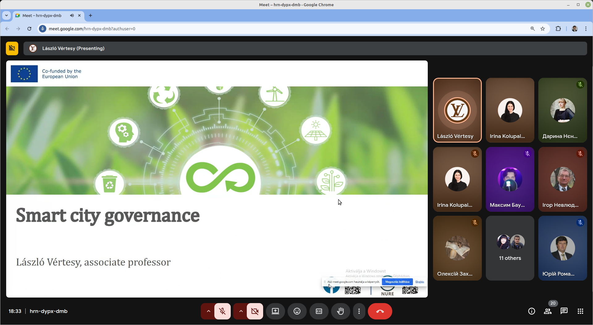Image resolution: width=593 pixels, height=325 pixels.
Task: Open the in-call chat panel
Action: coord(564,311)
